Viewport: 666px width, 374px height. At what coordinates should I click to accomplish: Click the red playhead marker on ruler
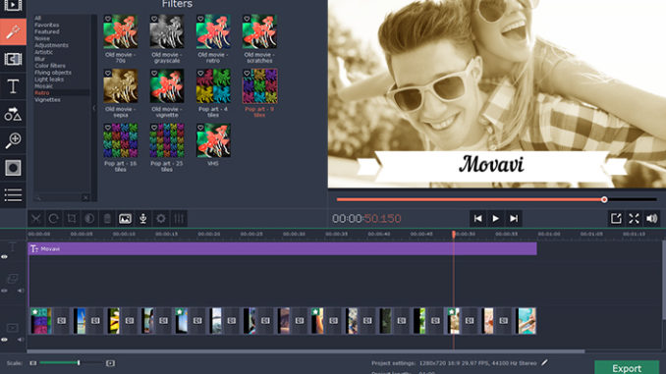point(454,235)
